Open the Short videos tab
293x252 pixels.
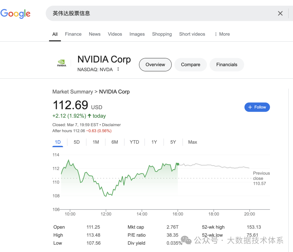point(192,34)
